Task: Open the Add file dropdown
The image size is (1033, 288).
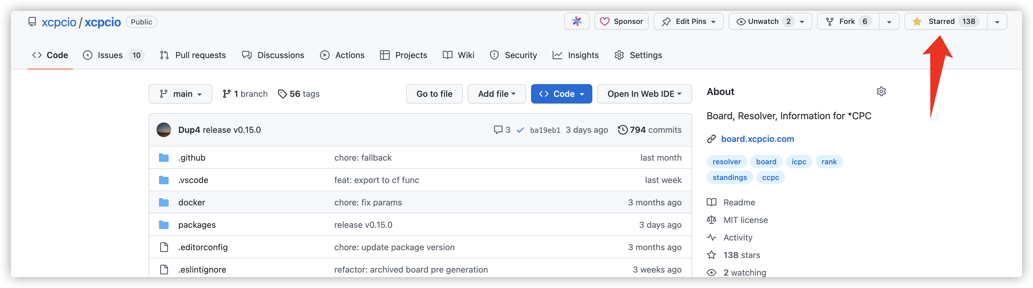Action: pyautogui.click(x=497, y=94)
